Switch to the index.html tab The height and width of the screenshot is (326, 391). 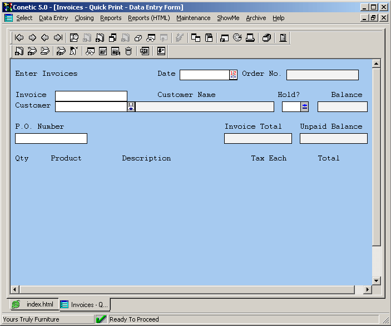(33, 304)
